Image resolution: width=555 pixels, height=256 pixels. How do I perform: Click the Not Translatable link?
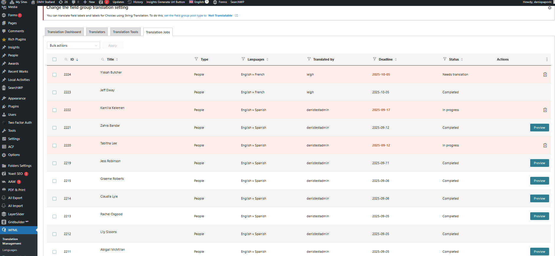(220, 16)
